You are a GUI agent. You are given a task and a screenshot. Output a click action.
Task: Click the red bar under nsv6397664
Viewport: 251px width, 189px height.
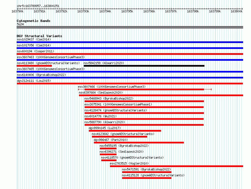161,95
